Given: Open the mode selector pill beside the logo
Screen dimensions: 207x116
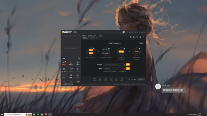Looking at the screenshot, I should point(75,32).
